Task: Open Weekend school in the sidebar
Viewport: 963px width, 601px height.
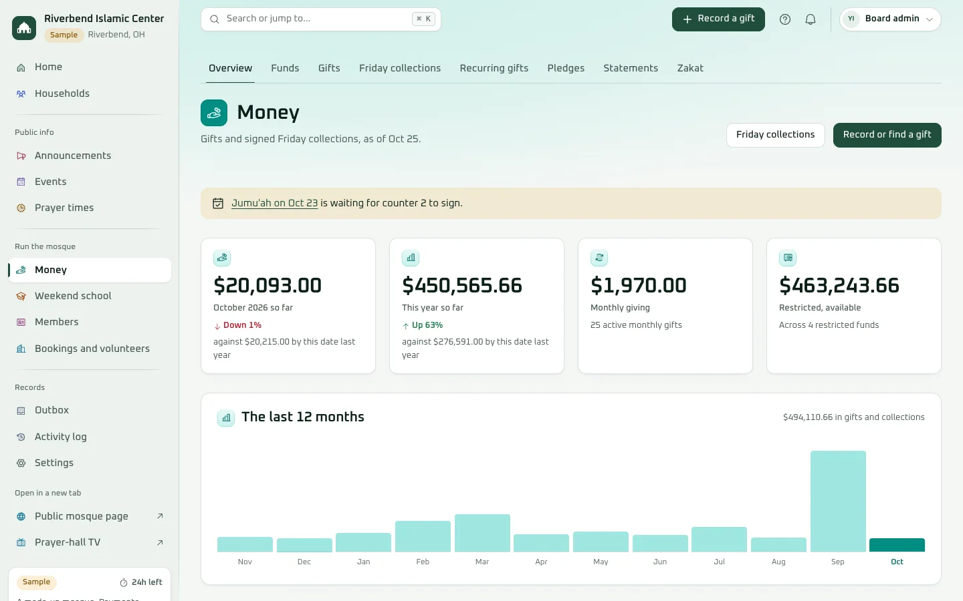Action: [90, 296]
